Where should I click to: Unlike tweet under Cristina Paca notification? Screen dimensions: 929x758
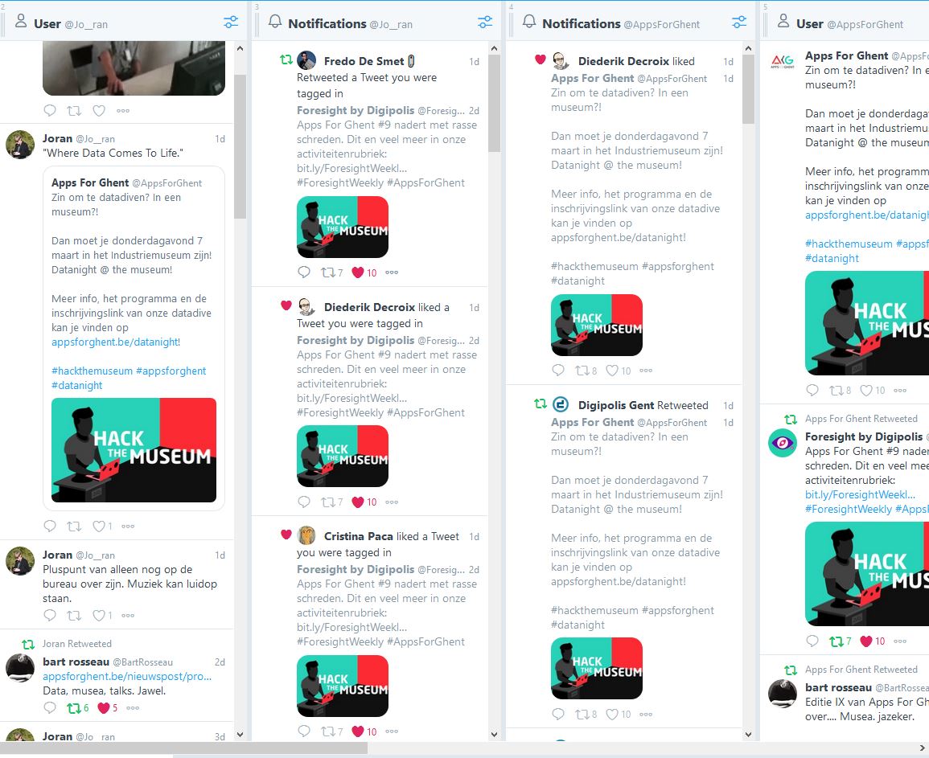pyautogui.click(x=357, y=731)
